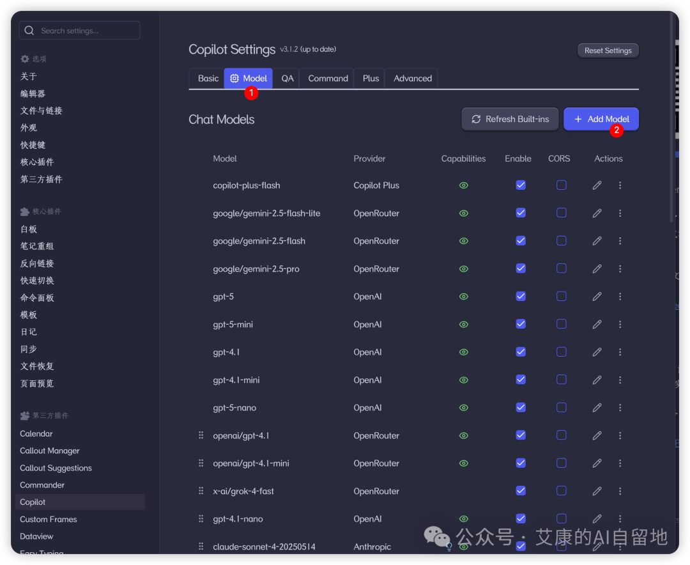
Task: Click Refresh Built-ins button
Action: coord(510,119)
